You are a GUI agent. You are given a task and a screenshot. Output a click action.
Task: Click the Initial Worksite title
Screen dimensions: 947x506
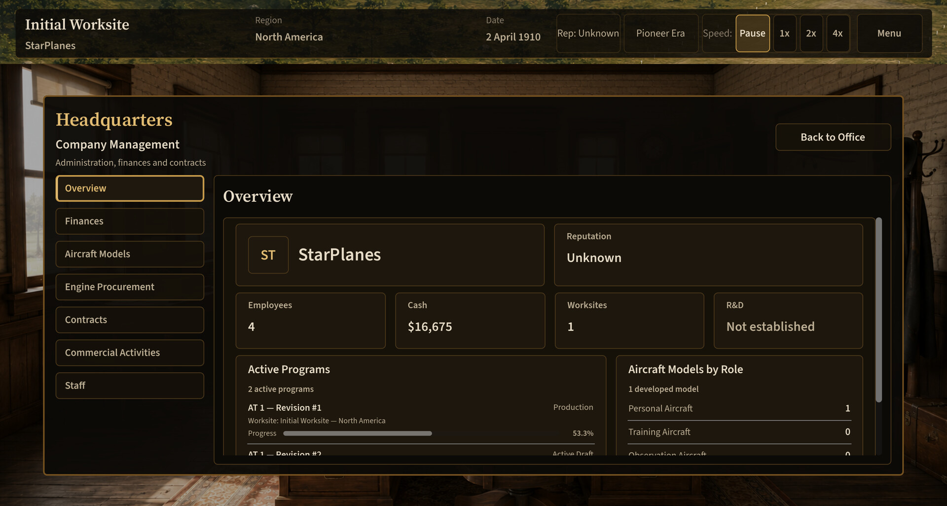tap(77, 25)
